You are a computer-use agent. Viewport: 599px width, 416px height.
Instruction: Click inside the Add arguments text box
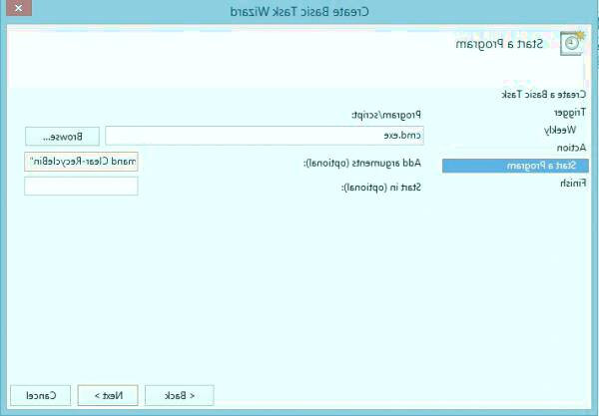pyautogui.click(x=81, y=162)
